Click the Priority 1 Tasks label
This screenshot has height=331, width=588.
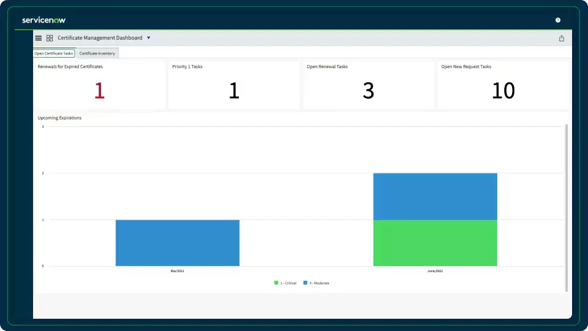[x=187, y=67]
